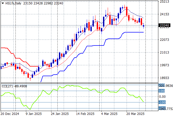The image size is (173, 117).
Task: Click the 20 Mar 2025 date label
Action: tap(135, 114)
